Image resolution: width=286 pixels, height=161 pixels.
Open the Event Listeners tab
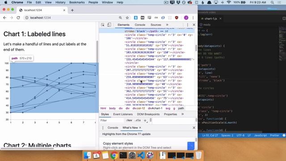(123, 114)
